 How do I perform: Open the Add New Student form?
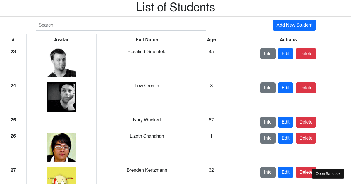coord(294,25)
